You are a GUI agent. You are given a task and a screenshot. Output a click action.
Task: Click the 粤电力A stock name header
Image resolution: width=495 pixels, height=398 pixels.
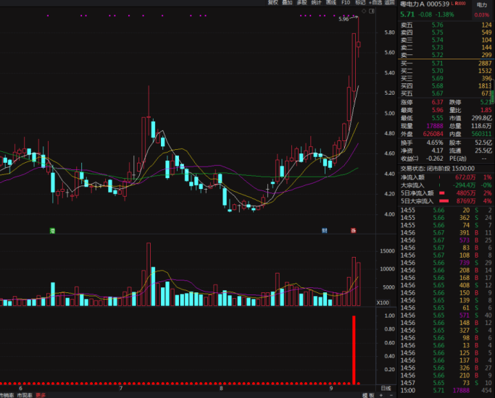(415, 4)
